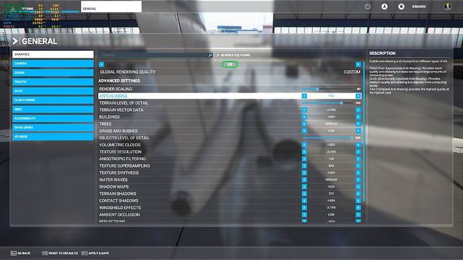Open the Developers category
The height and width of the screenshot is (260, 463).
53,127
